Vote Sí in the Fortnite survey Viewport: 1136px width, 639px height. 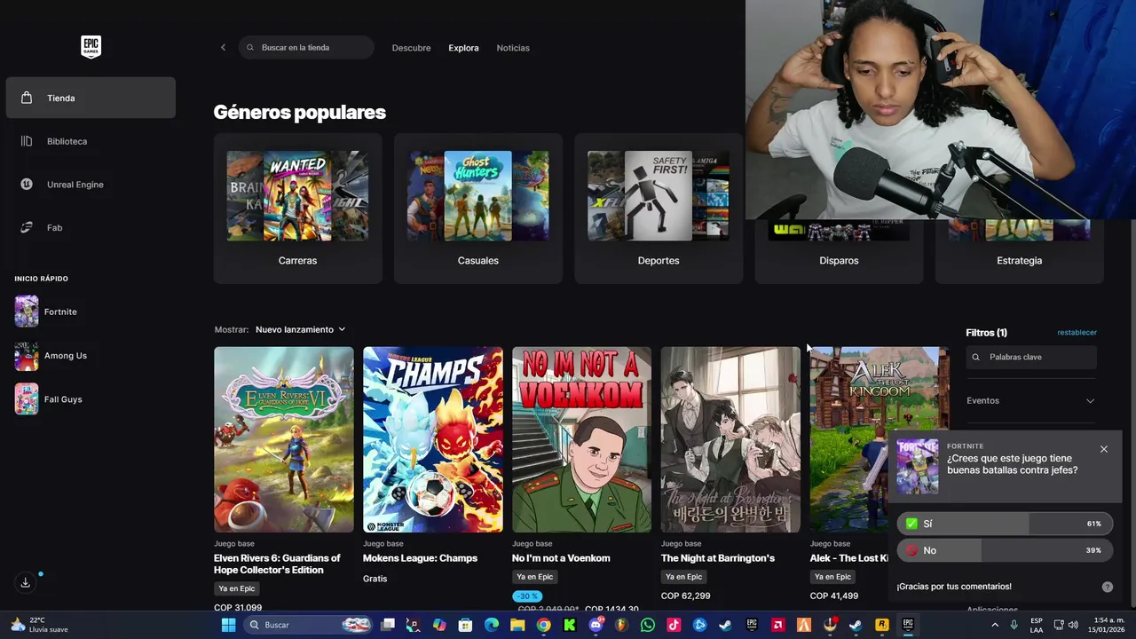pos(1005,524)
